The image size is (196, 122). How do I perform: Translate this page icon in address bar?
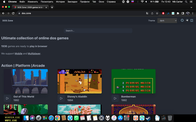147,13
